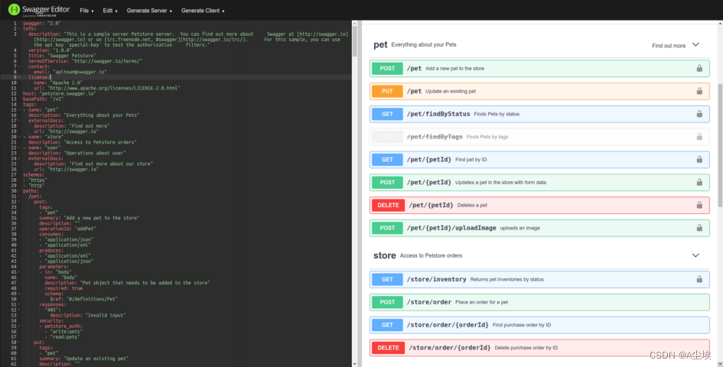
Task: Click the "Access to Petstore orders" description text
Action: (x=432, y=255)
